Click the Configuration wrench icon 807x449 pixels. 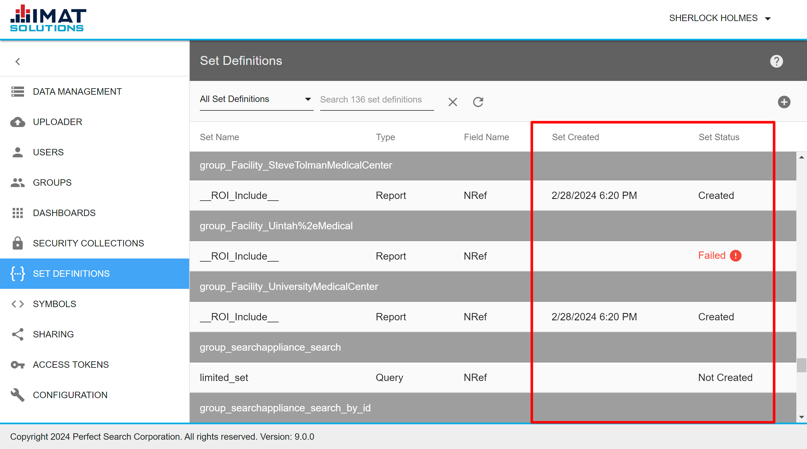(17, 395)
